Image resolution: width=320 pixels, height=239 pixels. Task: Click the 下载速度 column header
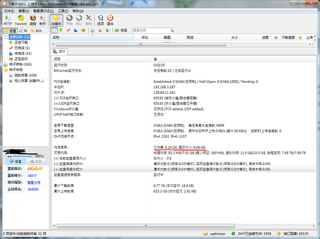point(285,37)
